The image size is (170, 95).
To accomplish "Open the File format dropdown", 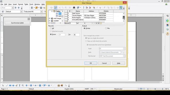I will (124, 56).
